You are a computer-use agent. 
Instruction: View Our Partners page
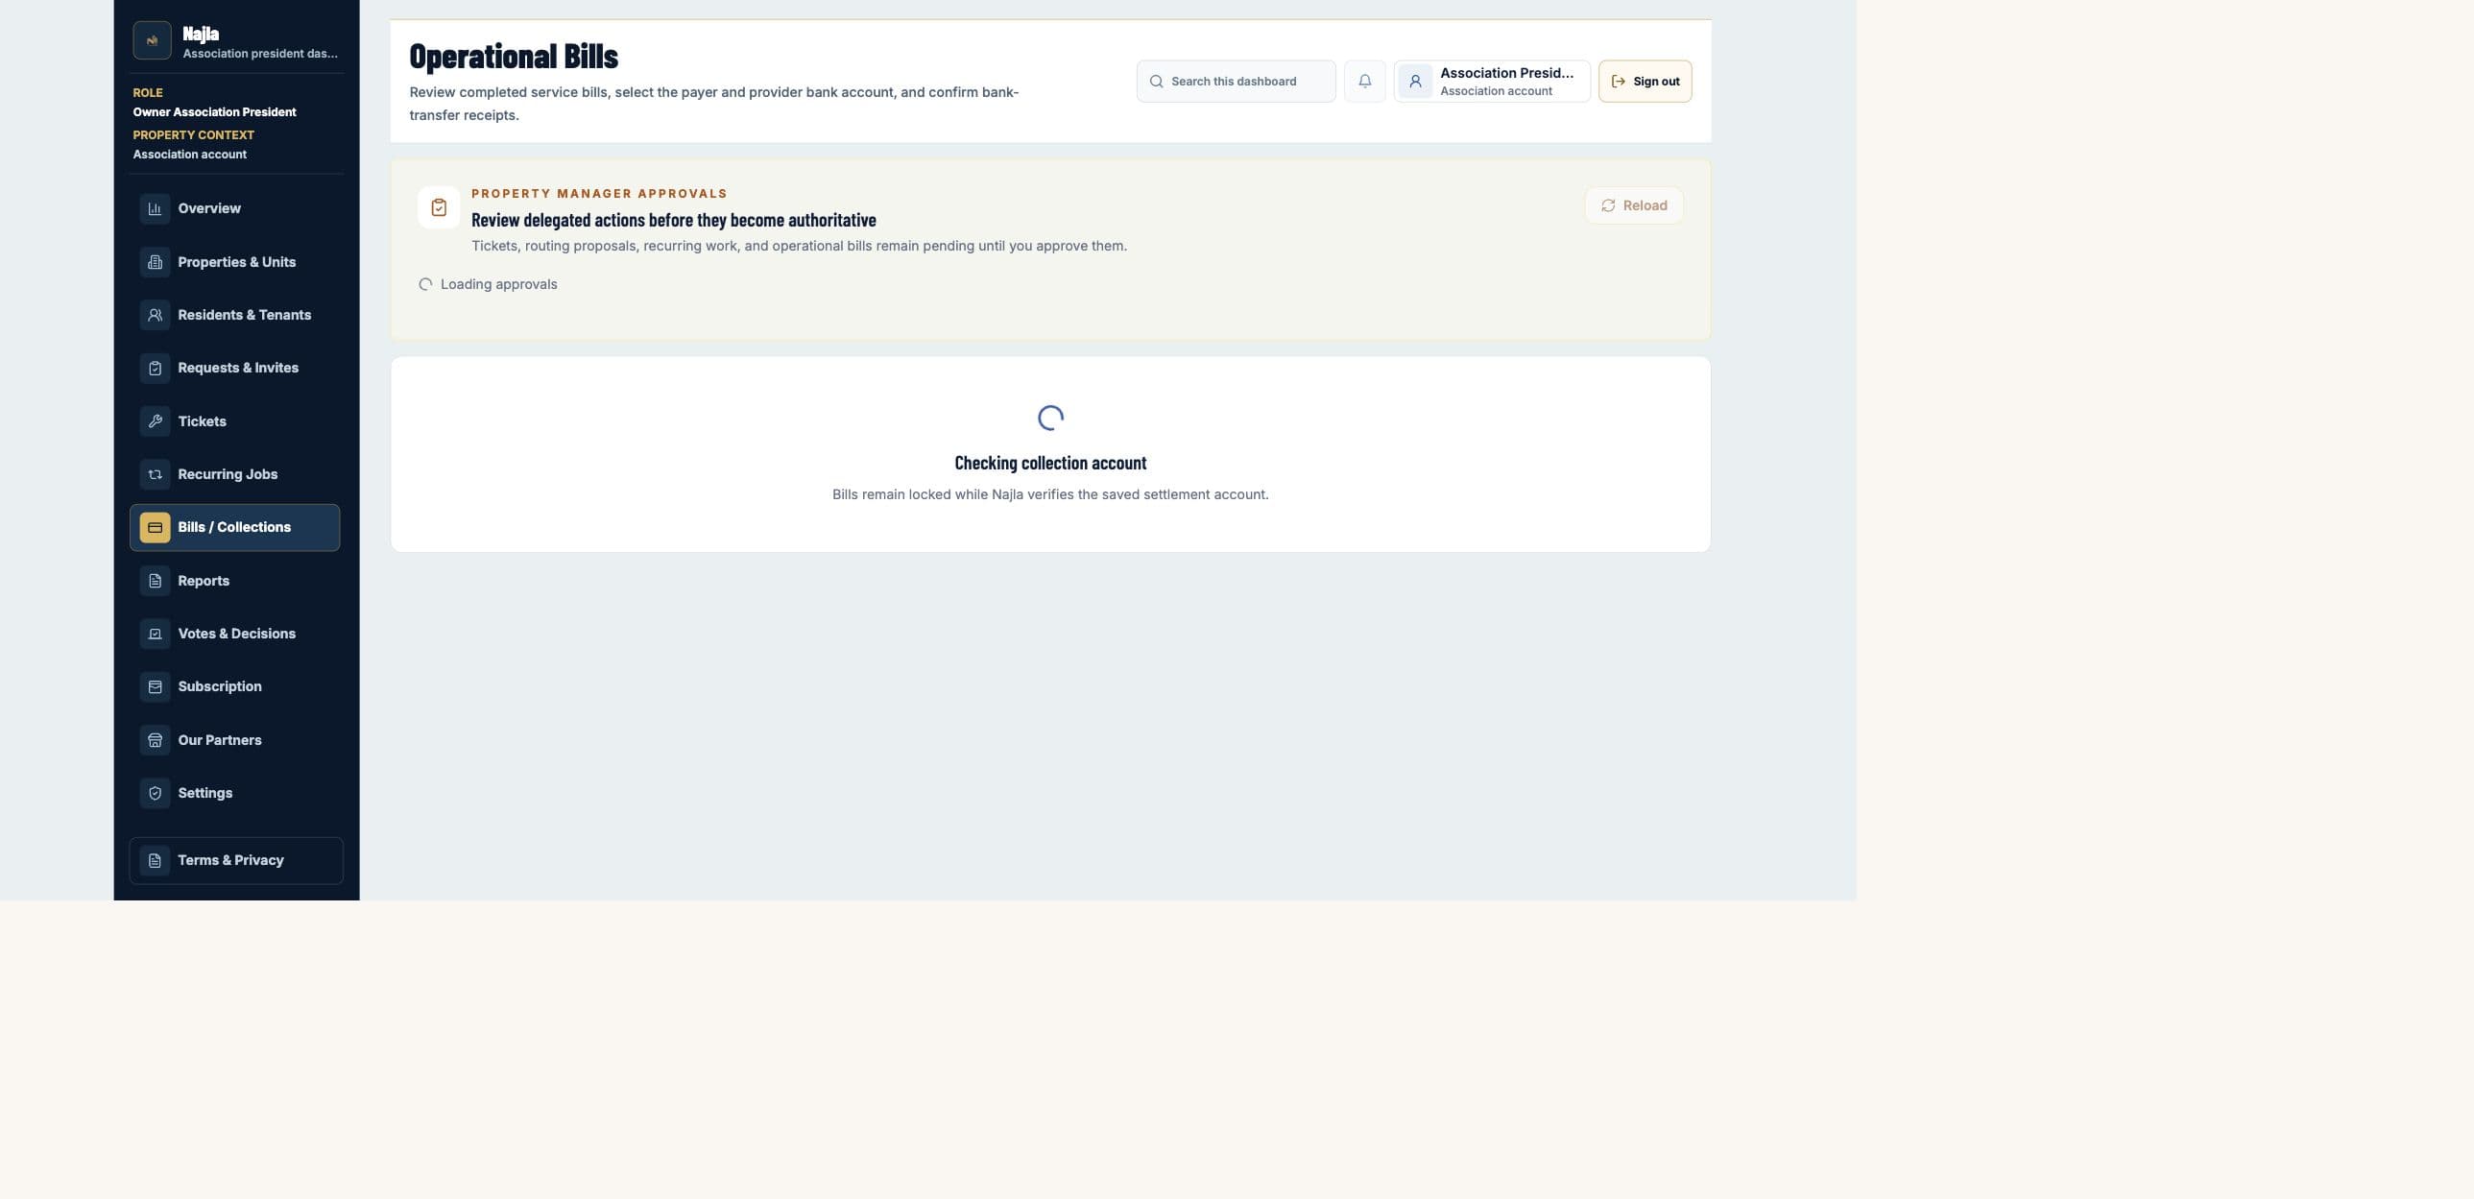point(235,740)
